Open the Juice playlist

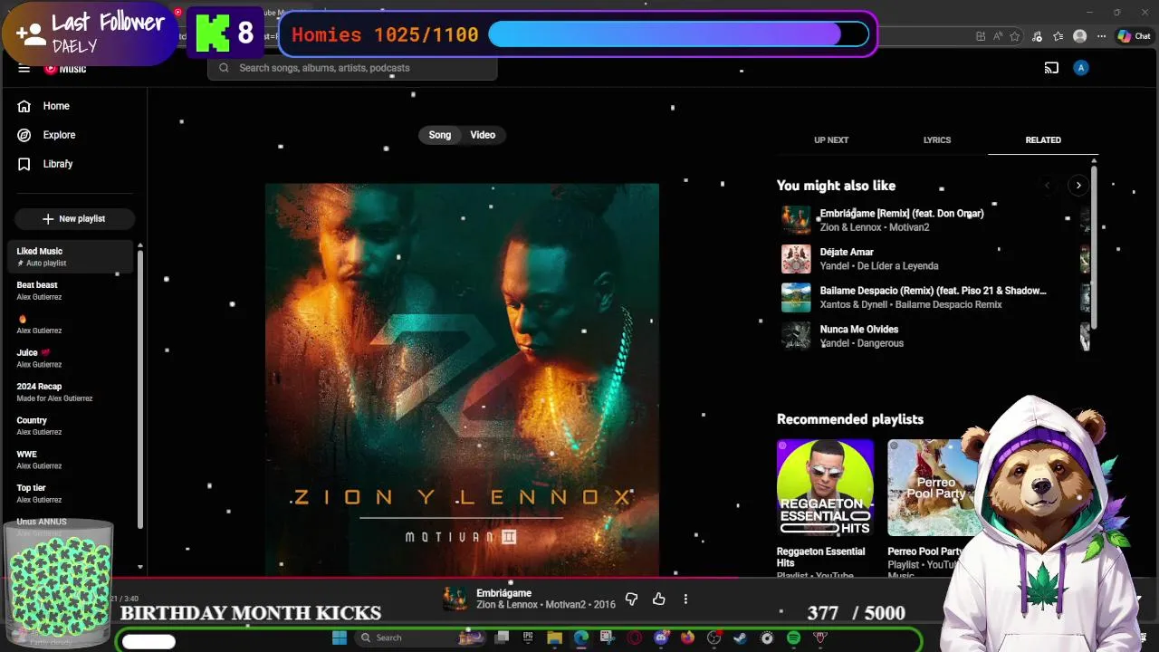[x=72, y=358]
